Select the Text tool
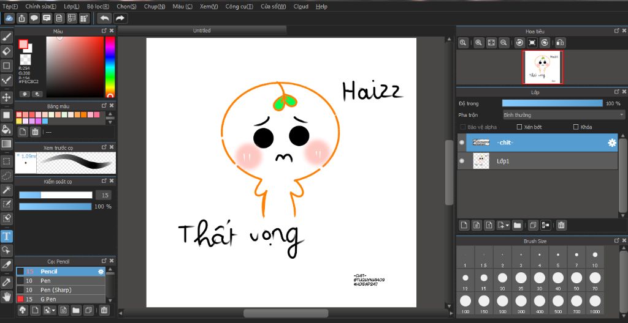The image size is (628, 323). [x=7, y=236]
